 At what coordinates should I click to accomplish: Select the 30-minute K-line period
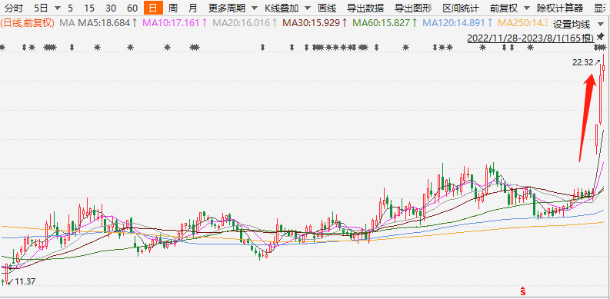[x=111, y=8]
